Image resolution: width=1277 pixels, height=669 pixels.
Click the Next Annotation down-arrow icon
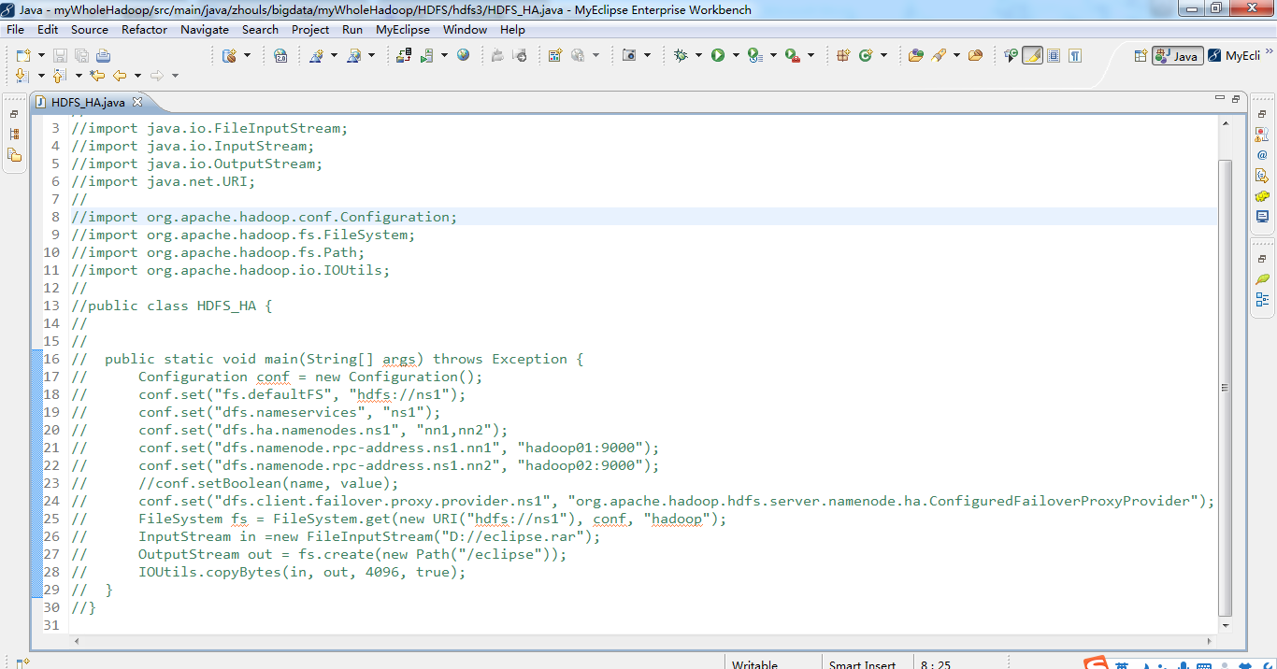pyautogui.click(x=22, y=76)
